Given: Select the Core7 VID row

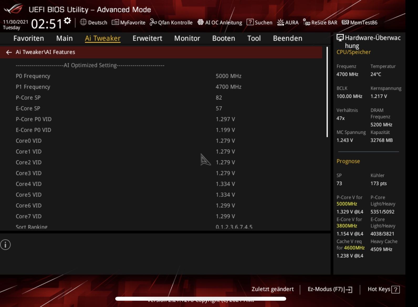Looking at the screenshot, I should click(x=161, y=216).
